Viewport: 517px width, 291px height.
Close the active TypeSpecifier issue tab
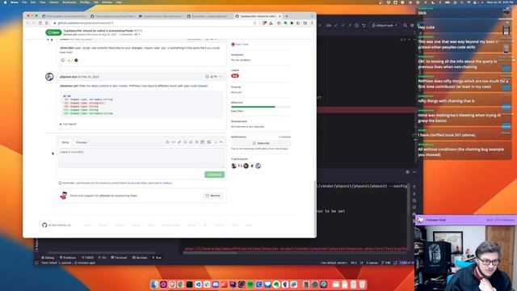coord(280,16)
